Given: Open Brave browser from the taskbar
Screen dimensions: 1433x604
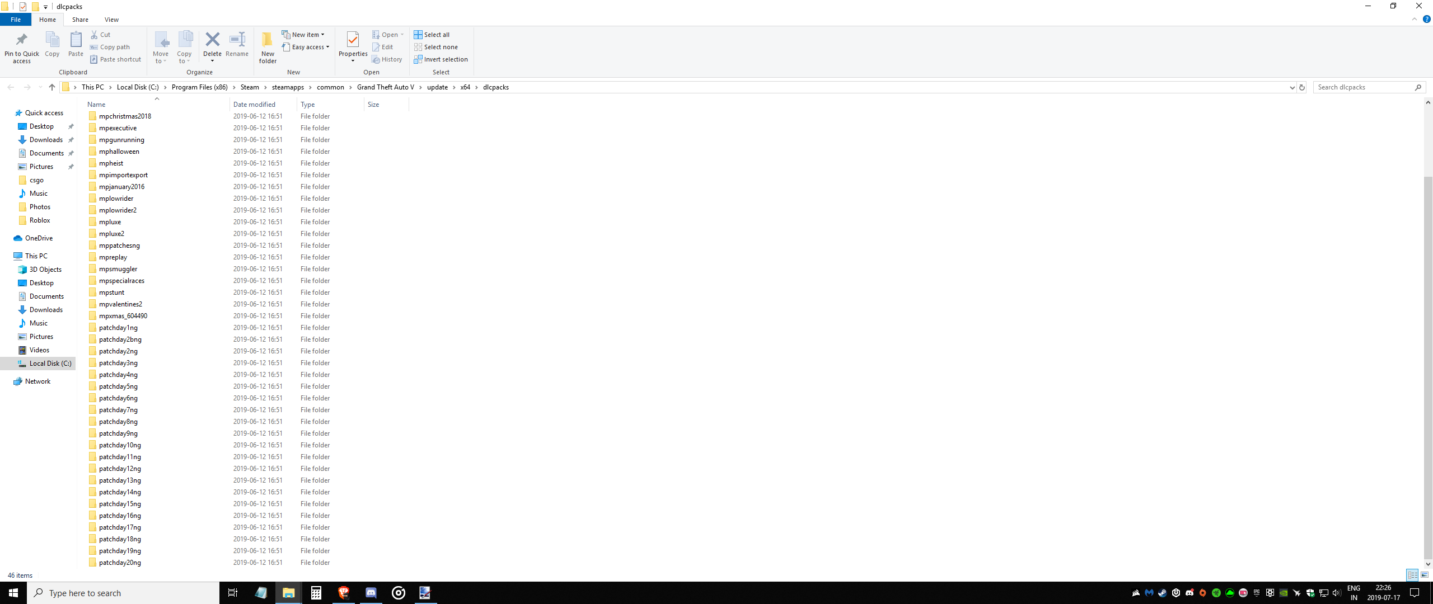Looking at the screenshot, I should click(x=343, y=592).
